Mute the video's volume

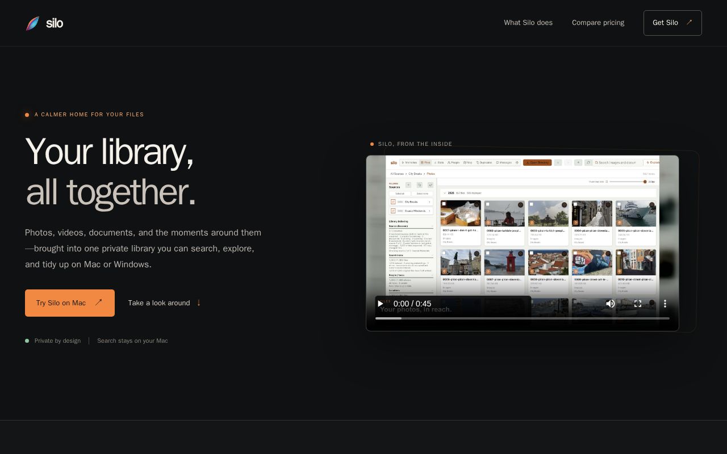[611, 304]
